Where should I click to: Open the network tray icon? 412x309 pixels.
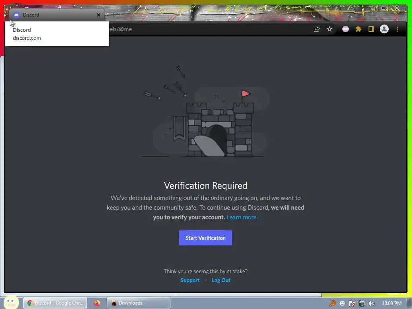point(362,303)
